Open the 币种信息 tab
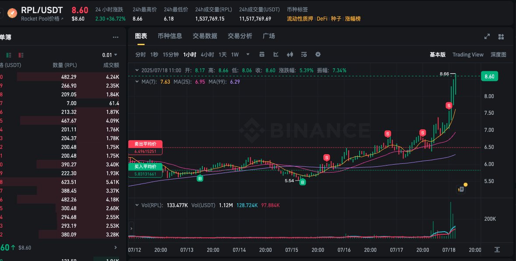Screen dimensions: 516x261 [170, 36]
